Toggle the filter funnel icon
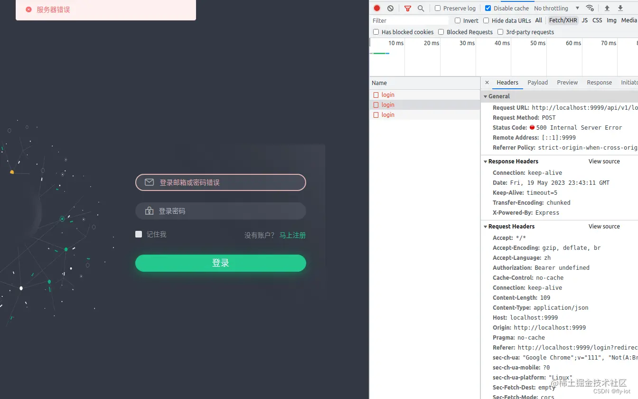This screenshot has width=638, height=399. click(408, 8)
